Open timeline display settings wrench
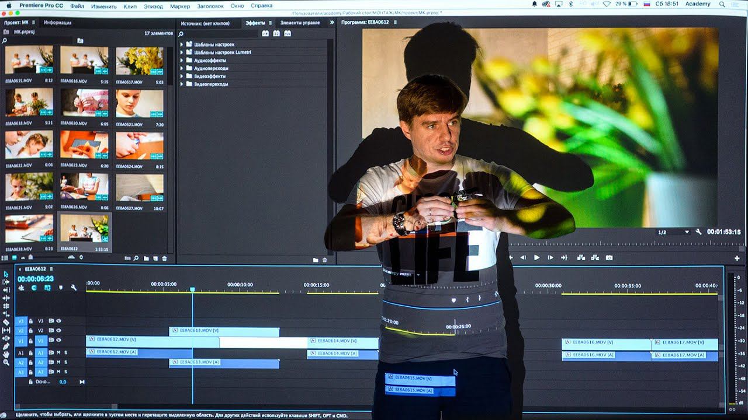This screenshot has width=748, height=420. (74, 288)
